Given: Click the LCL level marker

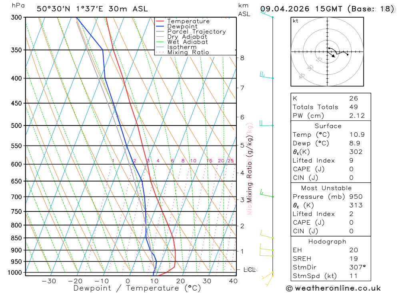Looking at the screenshot, I should tap(249, 269).
